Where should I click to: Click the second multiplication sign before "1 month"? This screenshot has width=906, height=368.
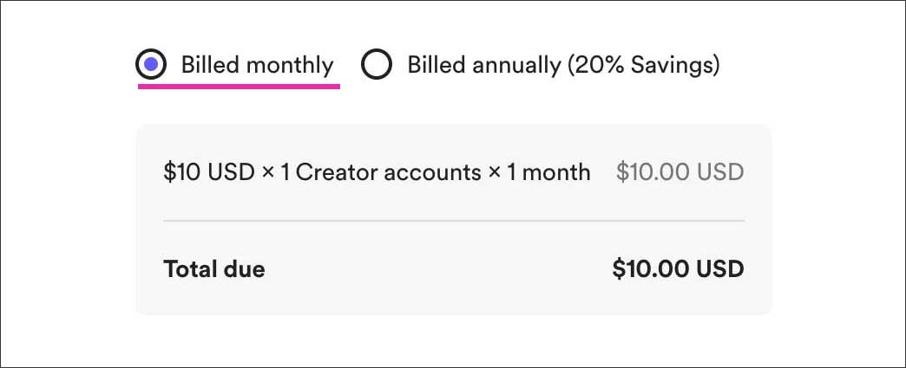pos(495,172)
